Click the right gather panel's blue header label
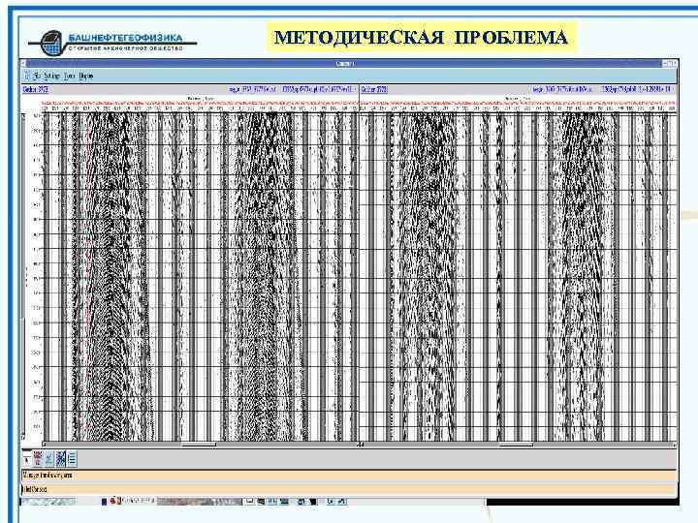This screenshot has width=698, height=523. click(x=374, y=89)
